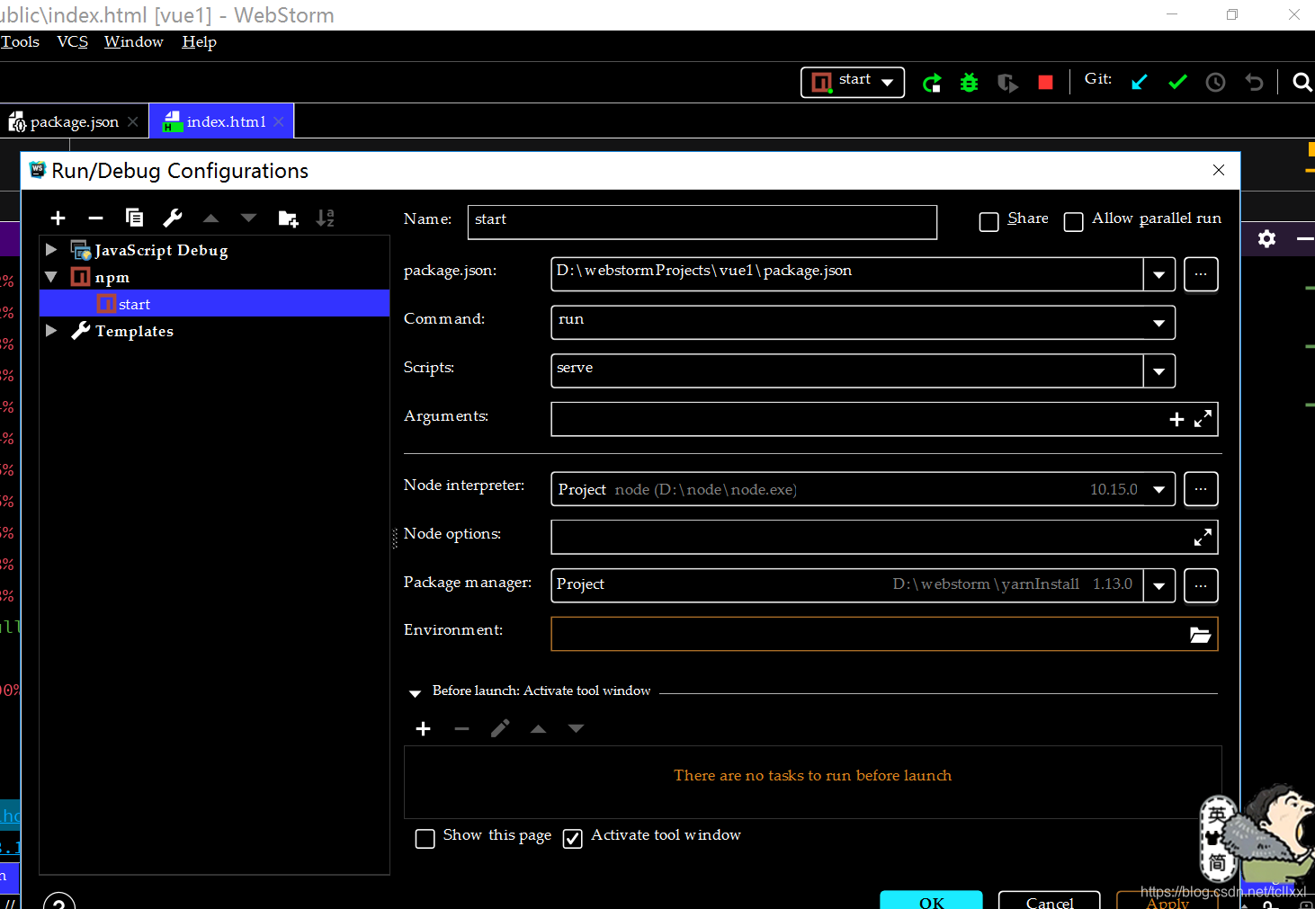
Task: Open help question mark button
Action: point(58,902)
